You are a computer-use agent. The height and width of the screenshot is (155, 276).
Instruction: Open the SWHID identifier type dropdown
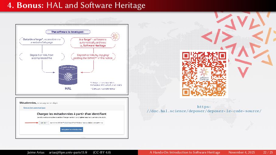pyautogui.click(x=44, y=123)
